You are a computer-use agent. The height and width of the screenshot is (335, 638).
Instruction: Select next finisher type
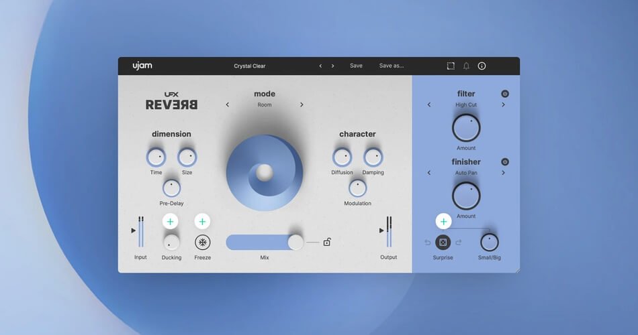(503, 173)
